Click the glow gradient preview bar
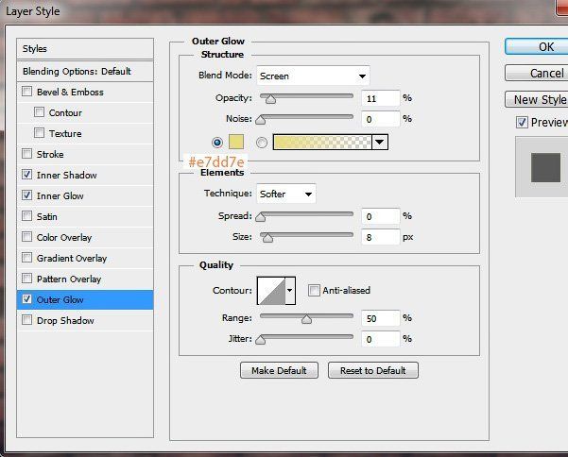568x457 pixels. [321, 142]
